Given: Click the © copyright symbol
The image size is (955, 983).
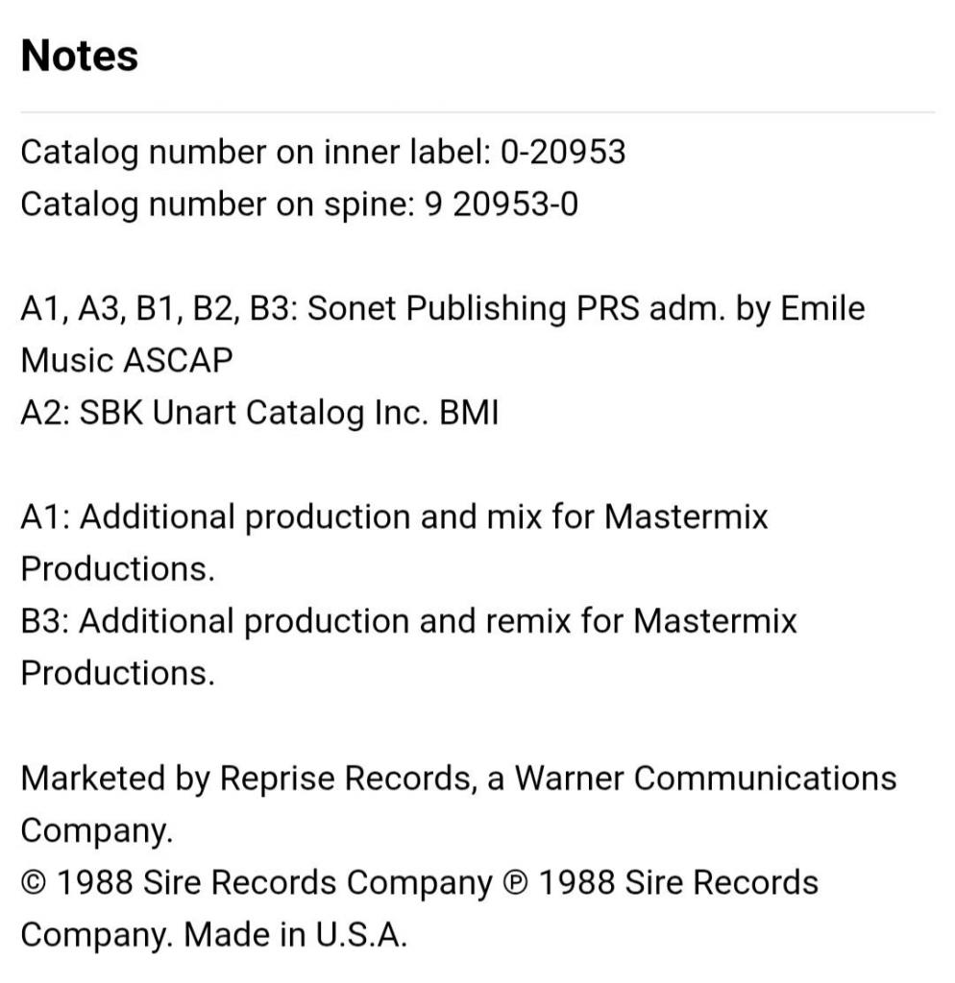Looking at the screenshot, I should 34,882.
